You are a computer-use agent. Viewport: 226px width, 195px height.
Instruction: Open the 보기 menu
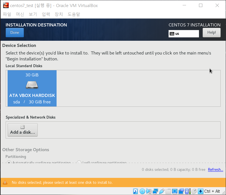pos(33,14)
